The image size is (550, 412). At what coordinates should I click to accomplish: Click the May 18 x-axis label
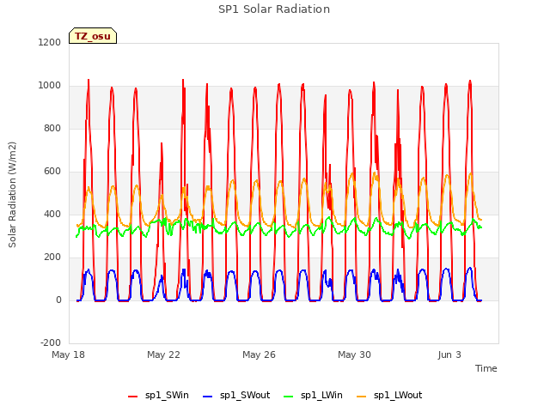click(x=68, y=354)
